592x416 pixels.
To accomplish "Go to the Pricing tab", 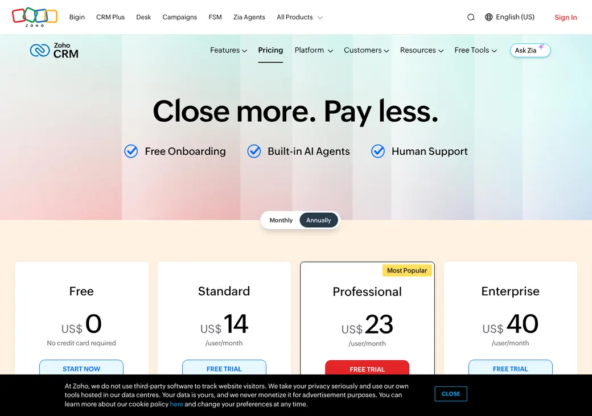I will pos(270,50).
